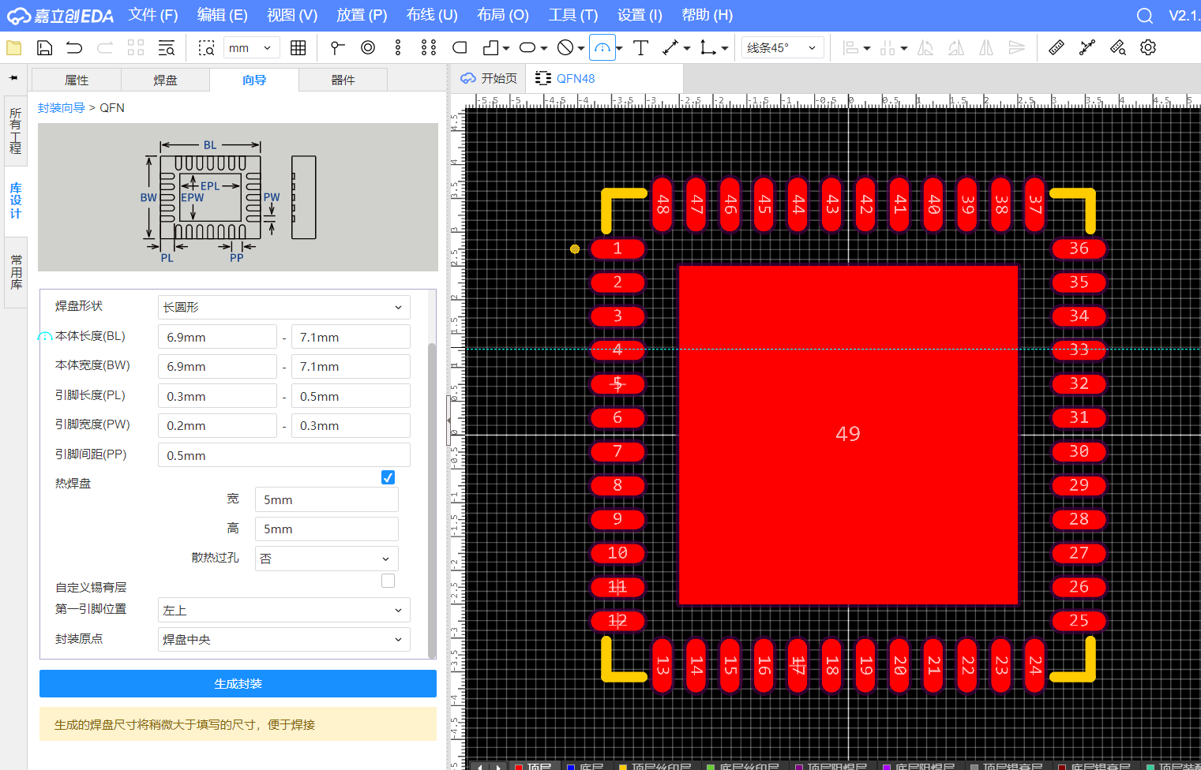1201x770 pixels.
Task: Click the search magnifier icon at top right
Action: (x=1144, y=16)
